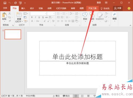Toggle Bold formatting
Screen dimensions: 133x98
tap(32, 17)
